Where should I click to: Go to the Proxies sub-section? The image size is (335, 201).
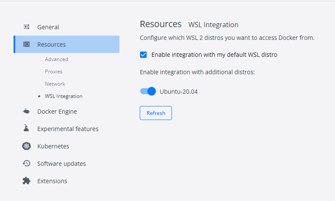(x=54, y=72)
